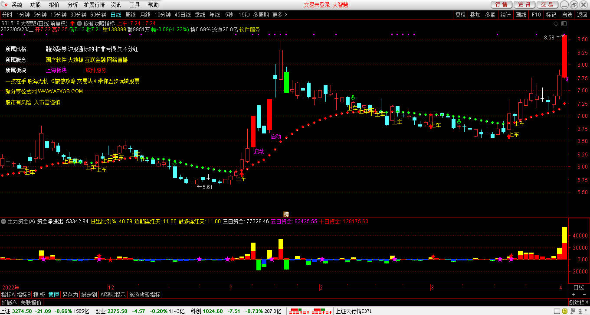Click the 扩展 expand toggle at bottom left
Screen dimensions: 590x315
9,302
